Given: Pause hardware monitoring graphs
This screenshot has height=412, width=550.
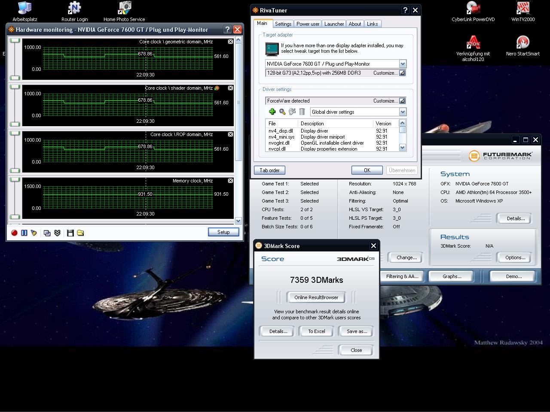Looking at the screenshot, I should (x=24, y=233).
